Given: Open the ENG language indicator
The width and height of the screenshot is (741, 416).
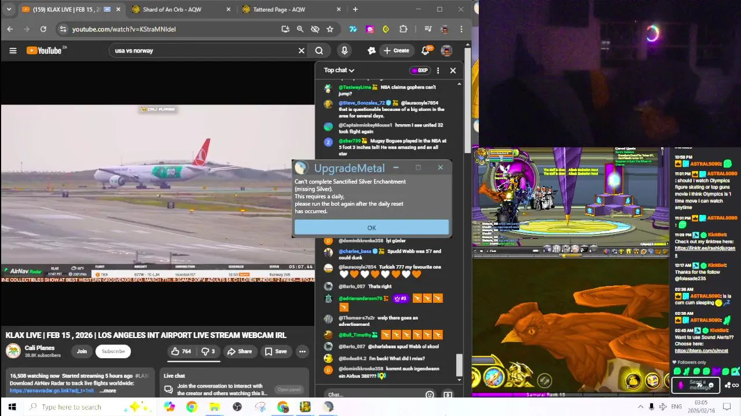Looking at the screenshot, I should [676, 407].
